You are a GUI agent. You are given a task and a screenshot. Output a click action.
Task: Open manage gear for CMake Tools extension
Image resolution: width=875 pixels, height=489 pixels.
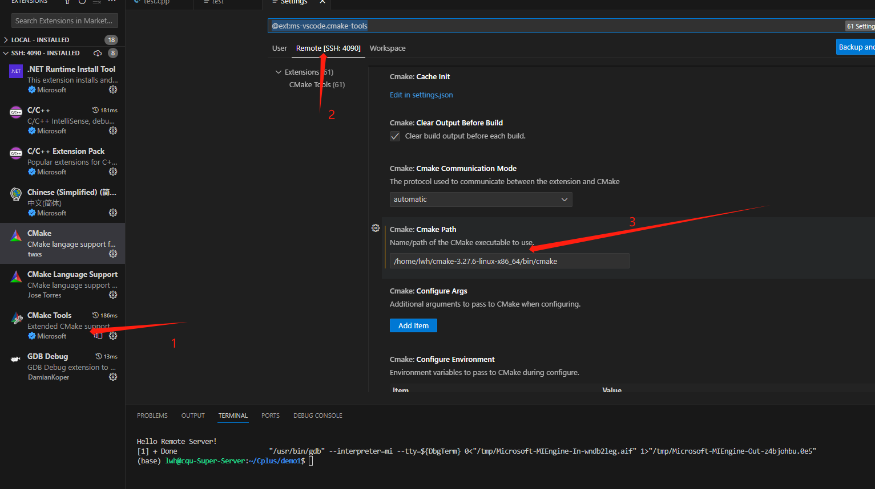(113, 336)
